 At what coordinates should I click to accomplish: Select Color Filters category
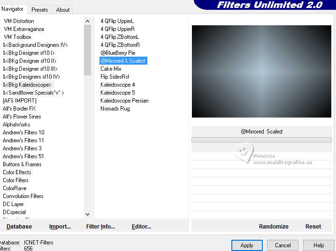coord(15,180)
